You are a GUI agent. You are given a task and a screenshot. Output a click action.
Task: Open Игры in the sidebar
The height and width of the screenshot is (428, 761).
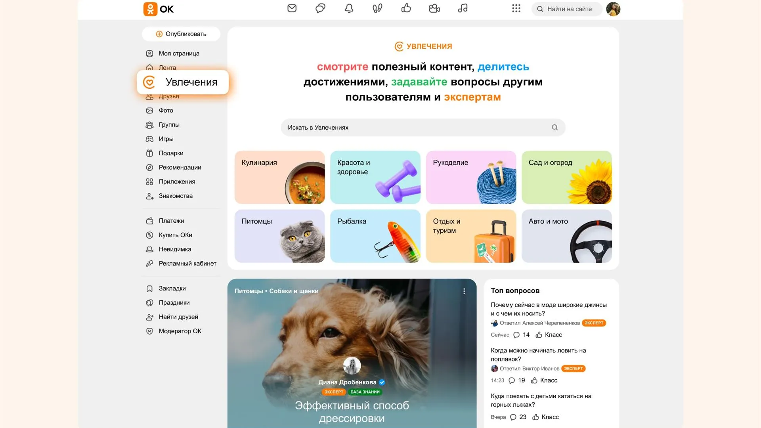166,139
